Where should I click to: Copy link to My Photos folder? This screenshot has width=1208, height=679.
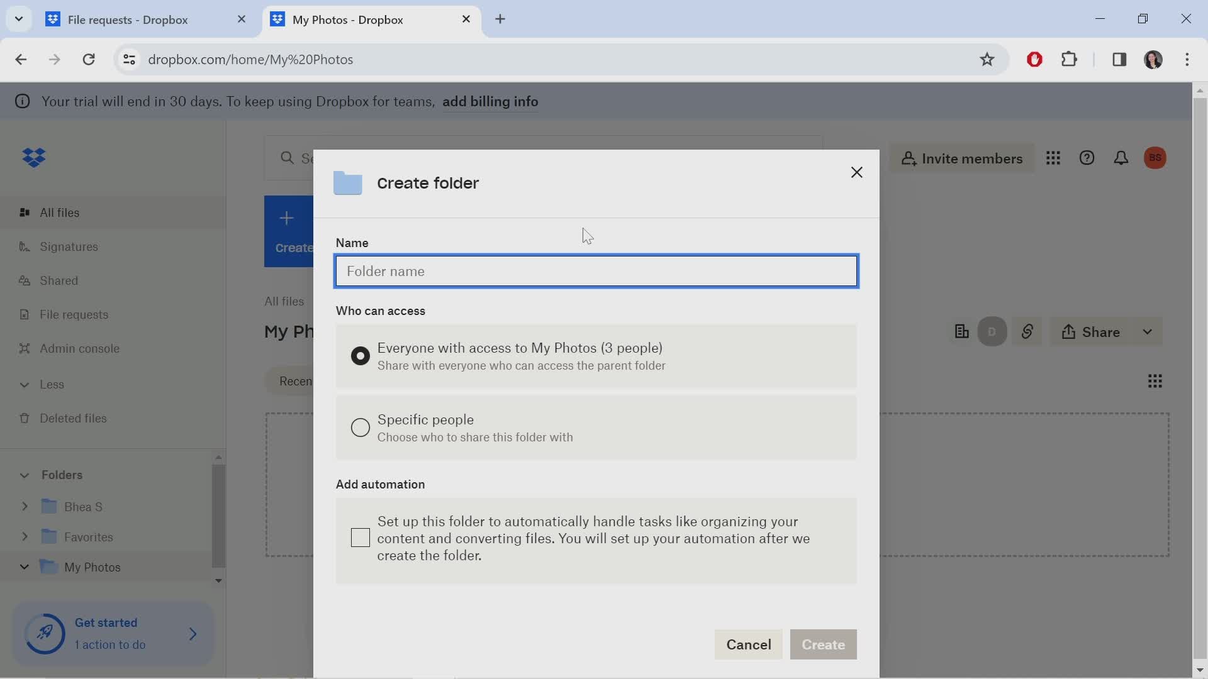[1027, 331]
